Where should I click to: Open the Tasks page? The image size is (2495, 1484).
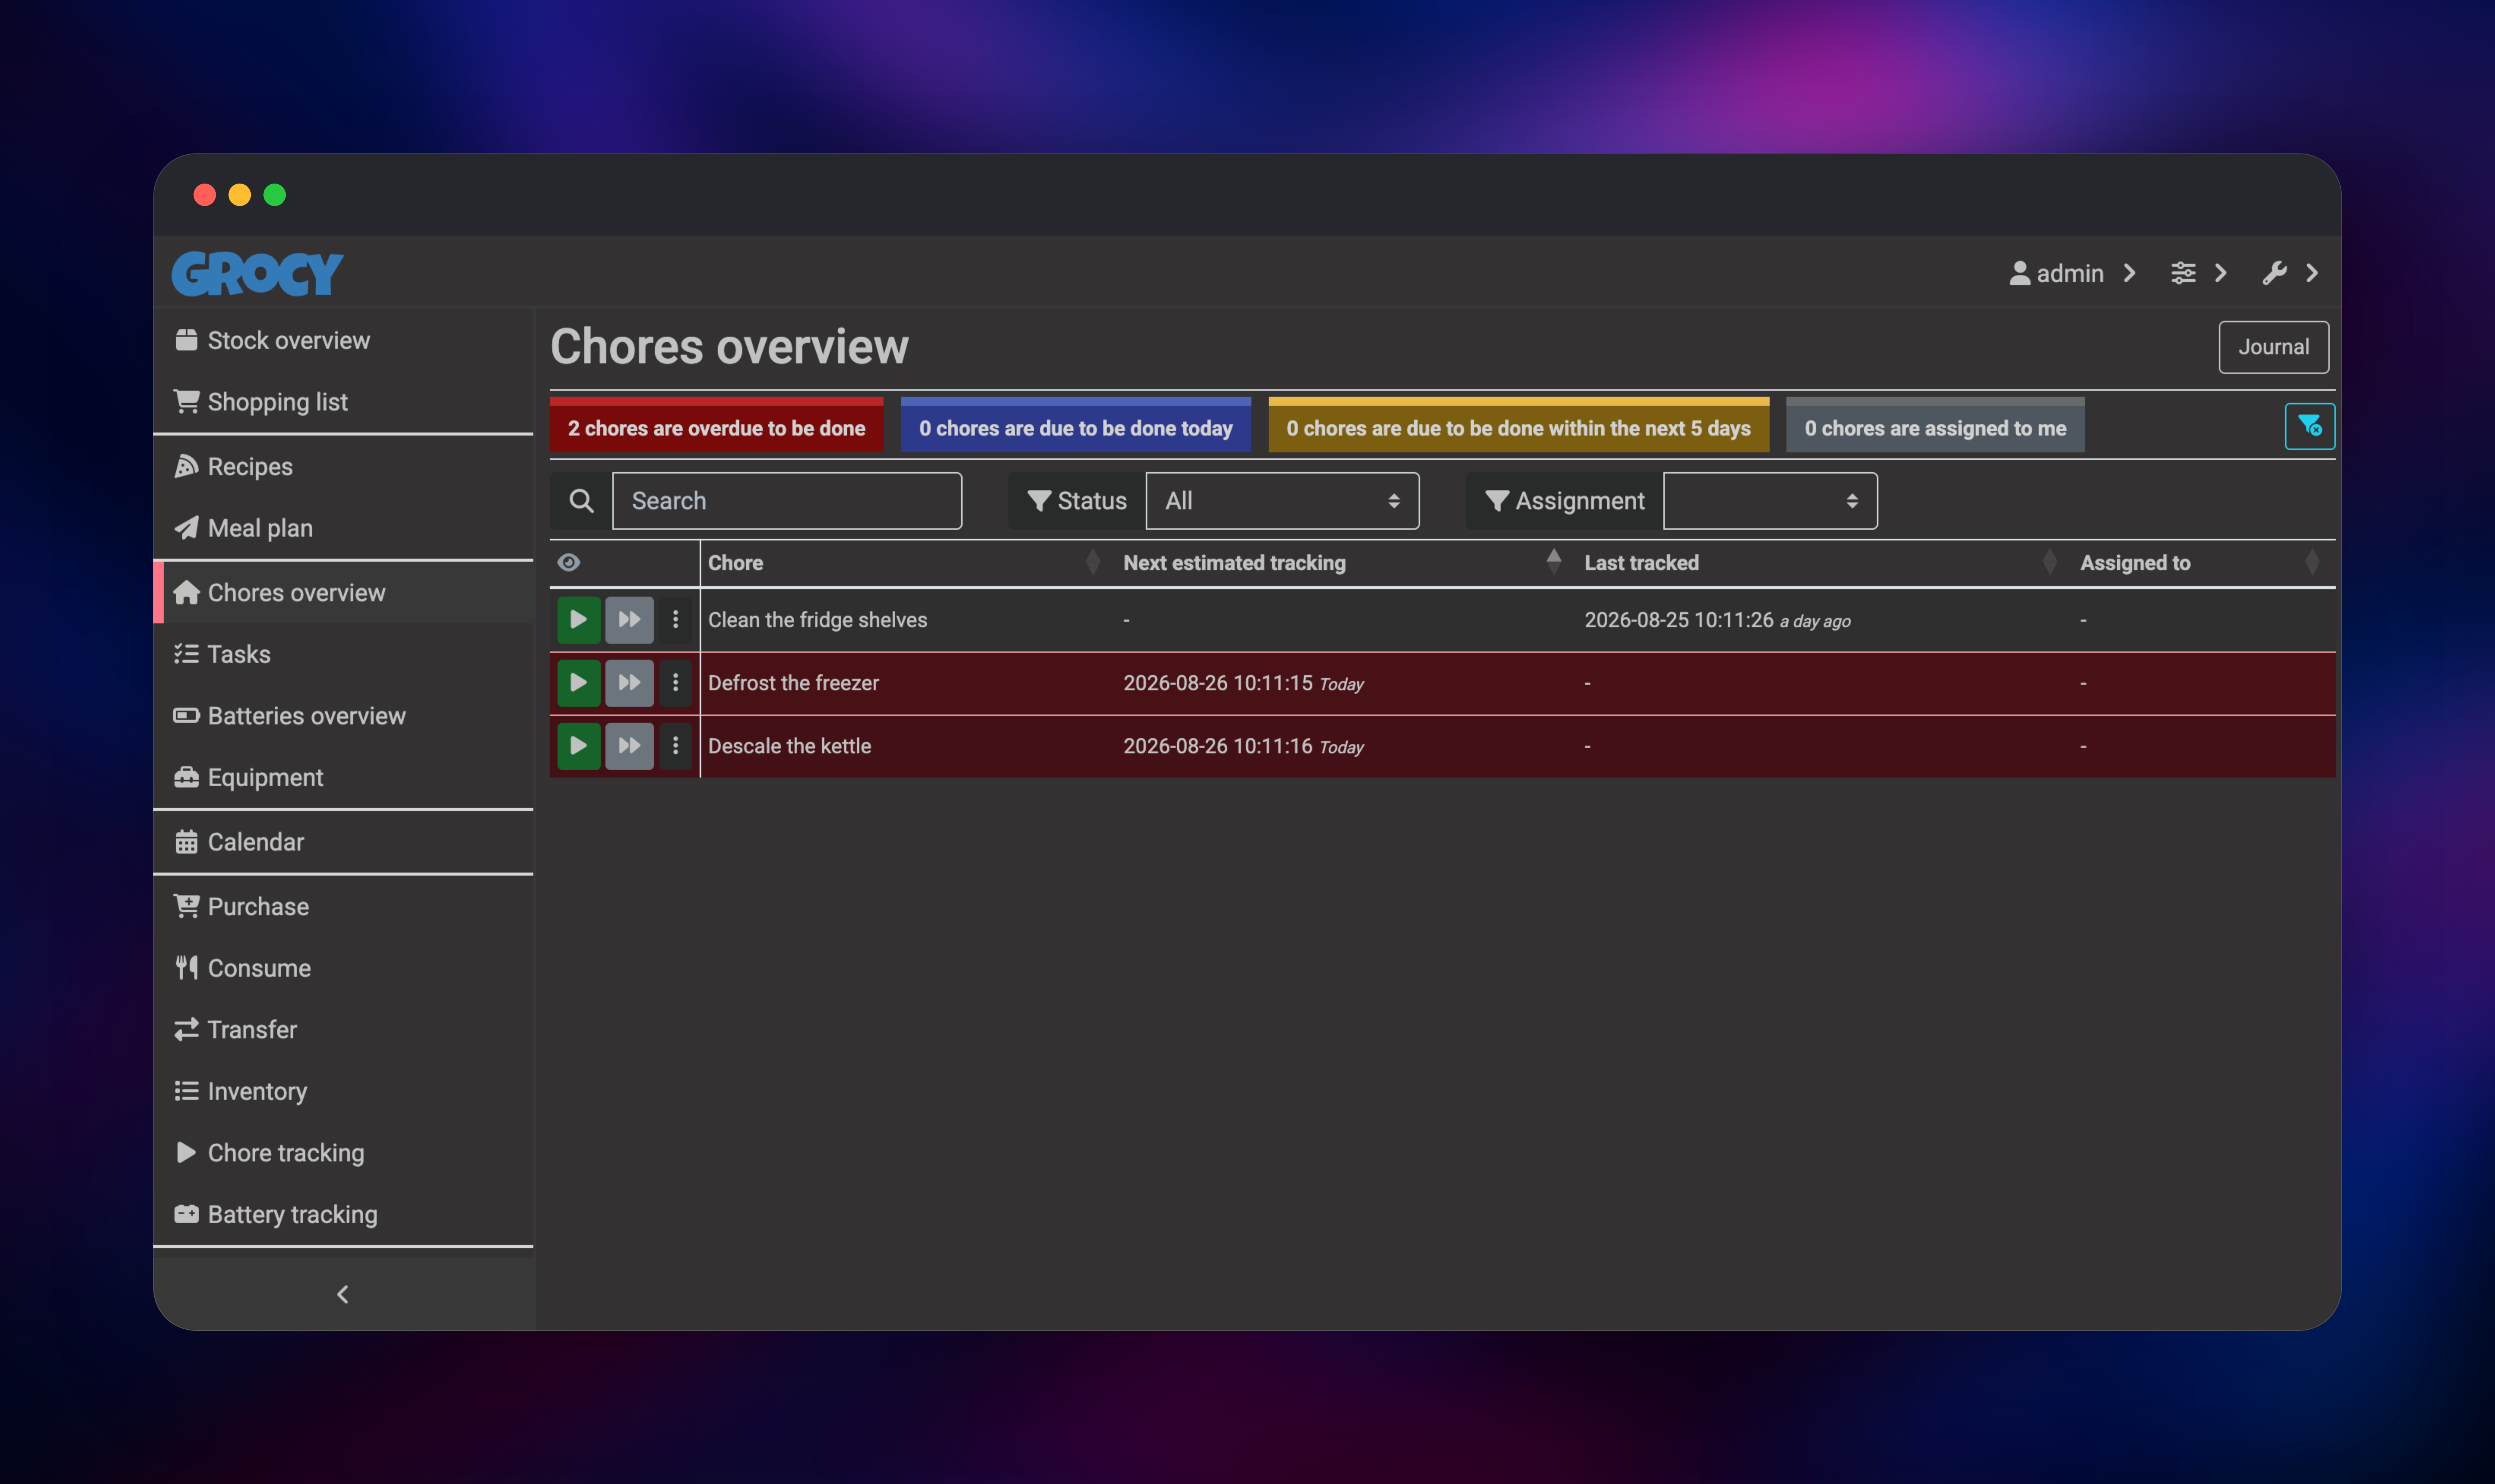click(343, 654)
